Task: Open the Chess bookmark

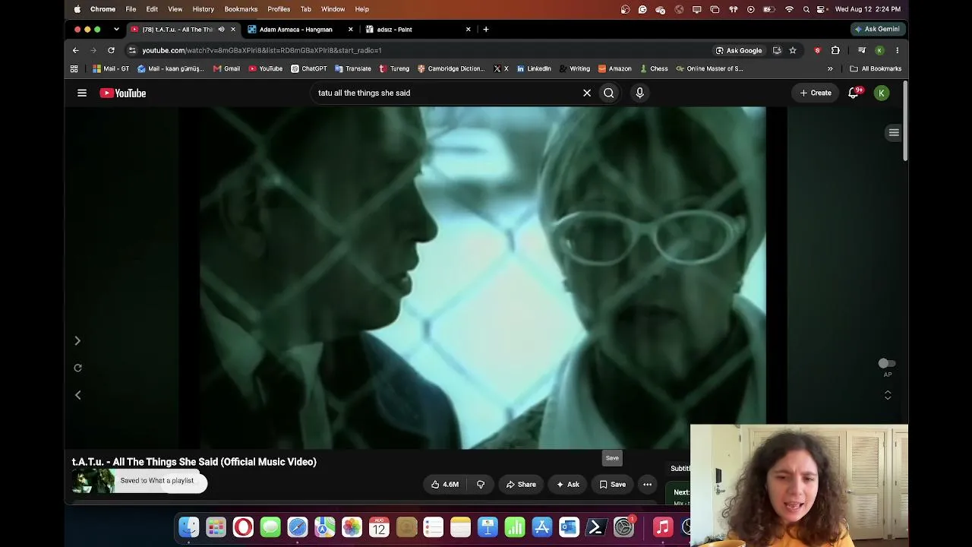Action: tap(654, 68)
